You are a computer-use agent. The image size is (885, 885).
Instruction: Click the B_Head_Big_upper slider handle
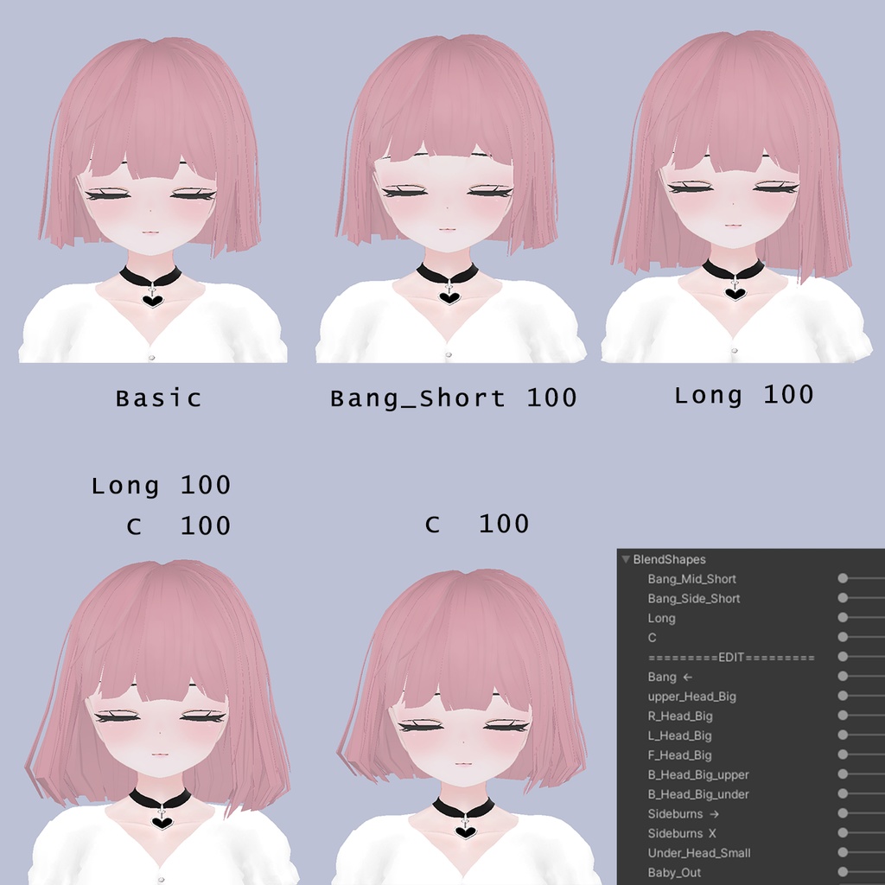843,774
